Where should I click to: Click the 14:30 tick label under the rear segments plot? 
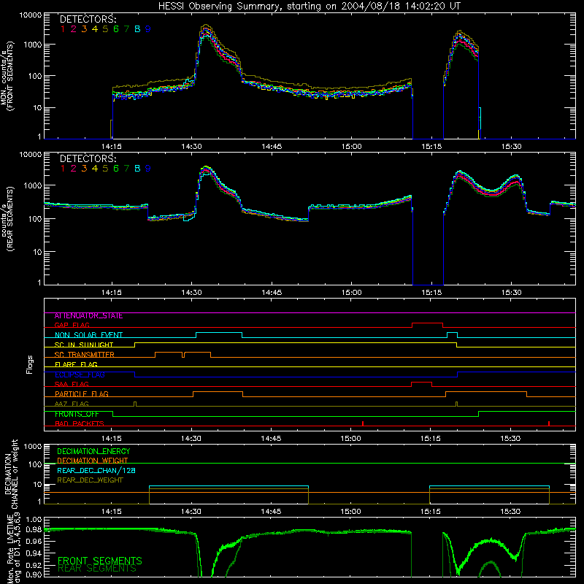[191, 293]
